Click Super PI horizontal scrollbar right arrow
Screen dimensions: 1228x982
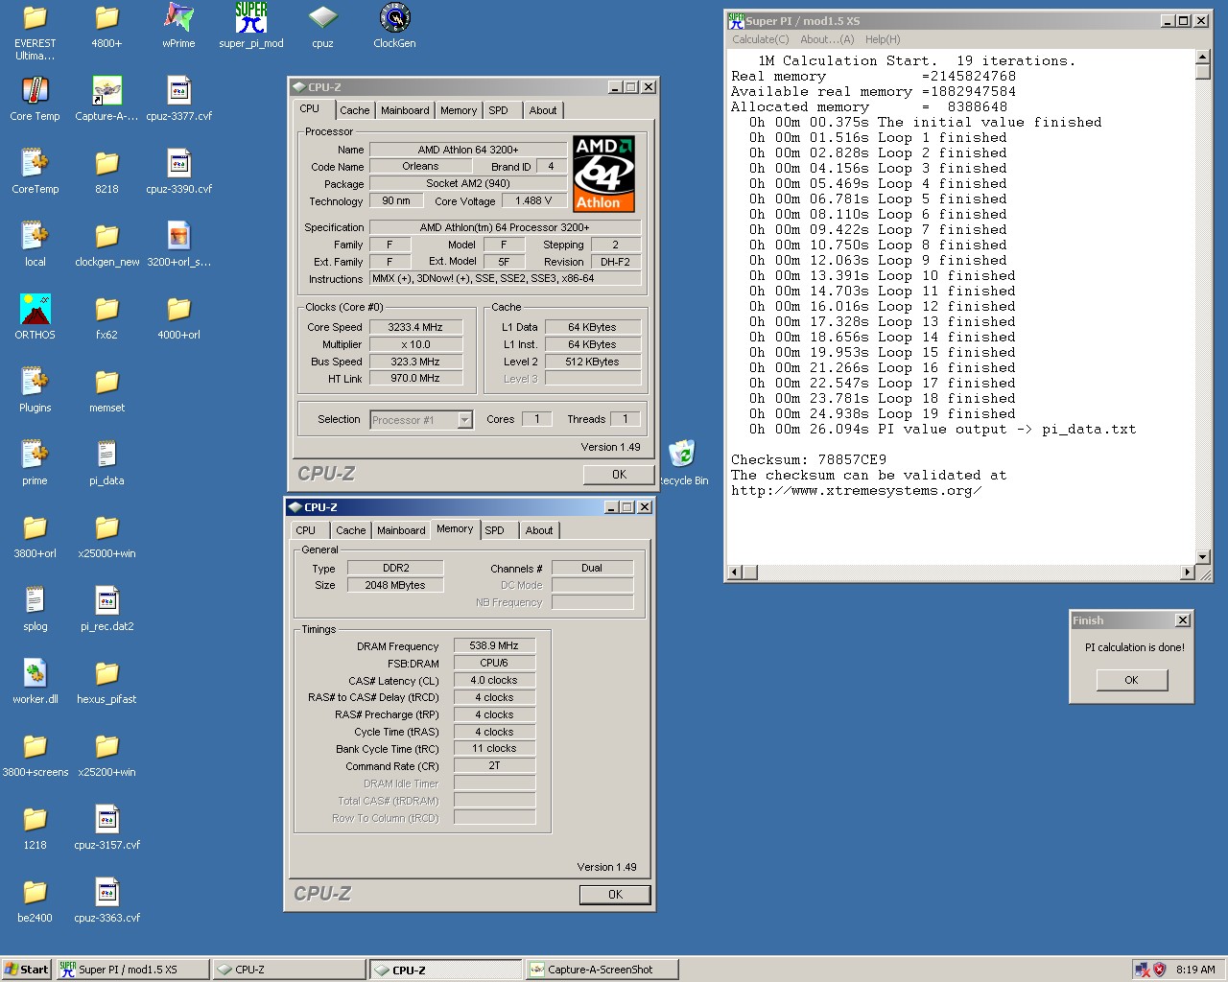[x=1188, y=573]
